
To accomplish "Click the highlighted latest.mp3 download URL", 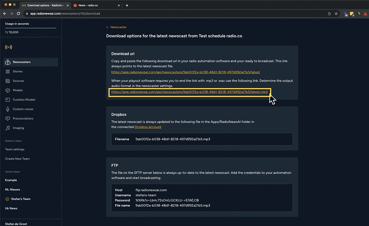I will coord(189,92).
